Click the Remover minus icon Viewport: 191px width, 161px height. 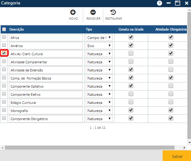click(93, 12)
